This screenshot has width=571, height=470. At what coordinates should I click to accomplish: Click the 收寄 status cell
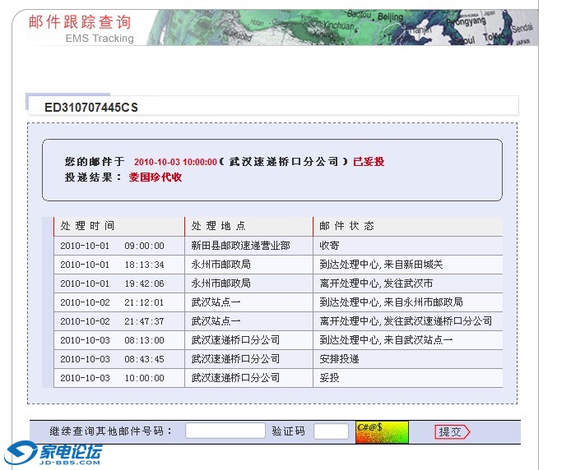[x=329, y=246]
